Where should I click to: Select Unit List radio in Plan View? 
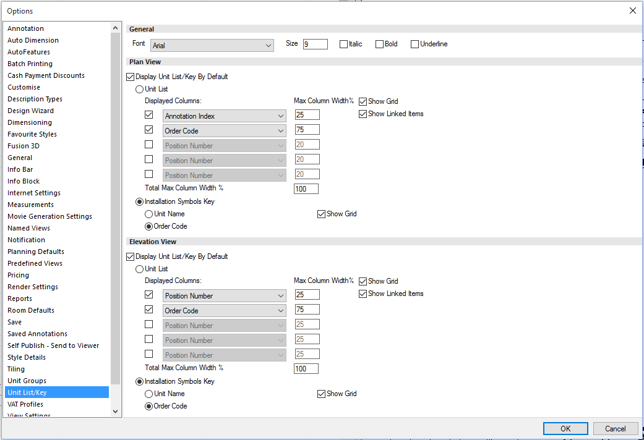coord(140,90)
